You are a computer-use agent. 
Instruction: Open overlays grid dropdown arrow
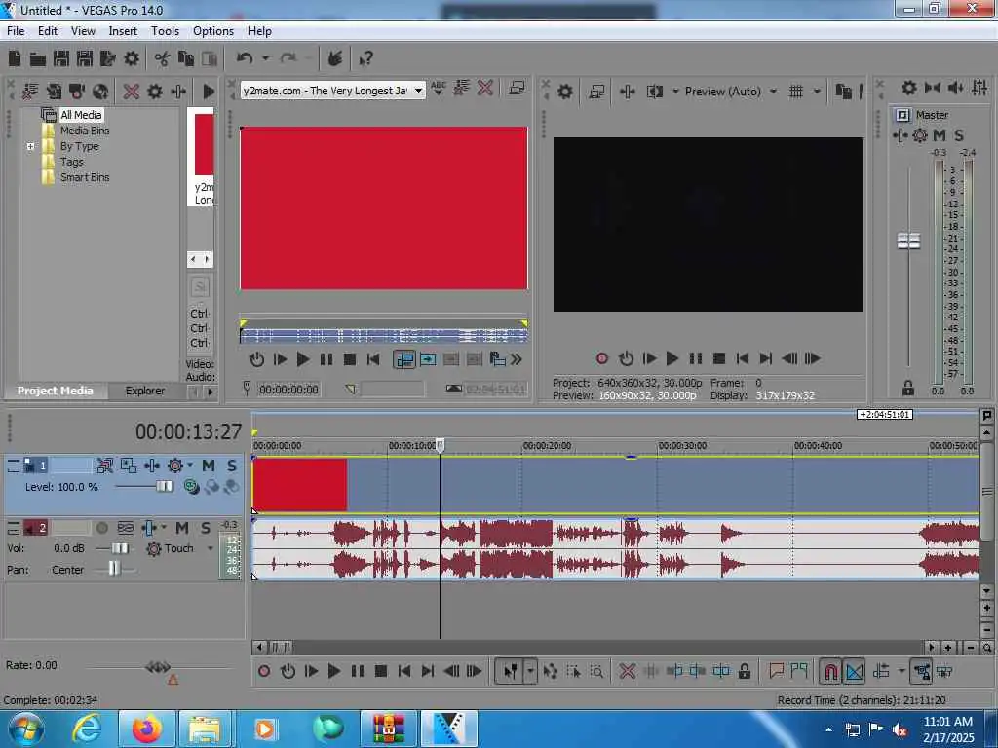[x=817, y=92]
